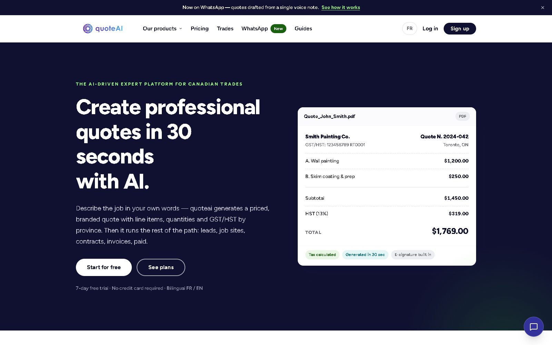Go to the Trades page
Viewport: 552px width, 345px height.
tap(225, 29)
